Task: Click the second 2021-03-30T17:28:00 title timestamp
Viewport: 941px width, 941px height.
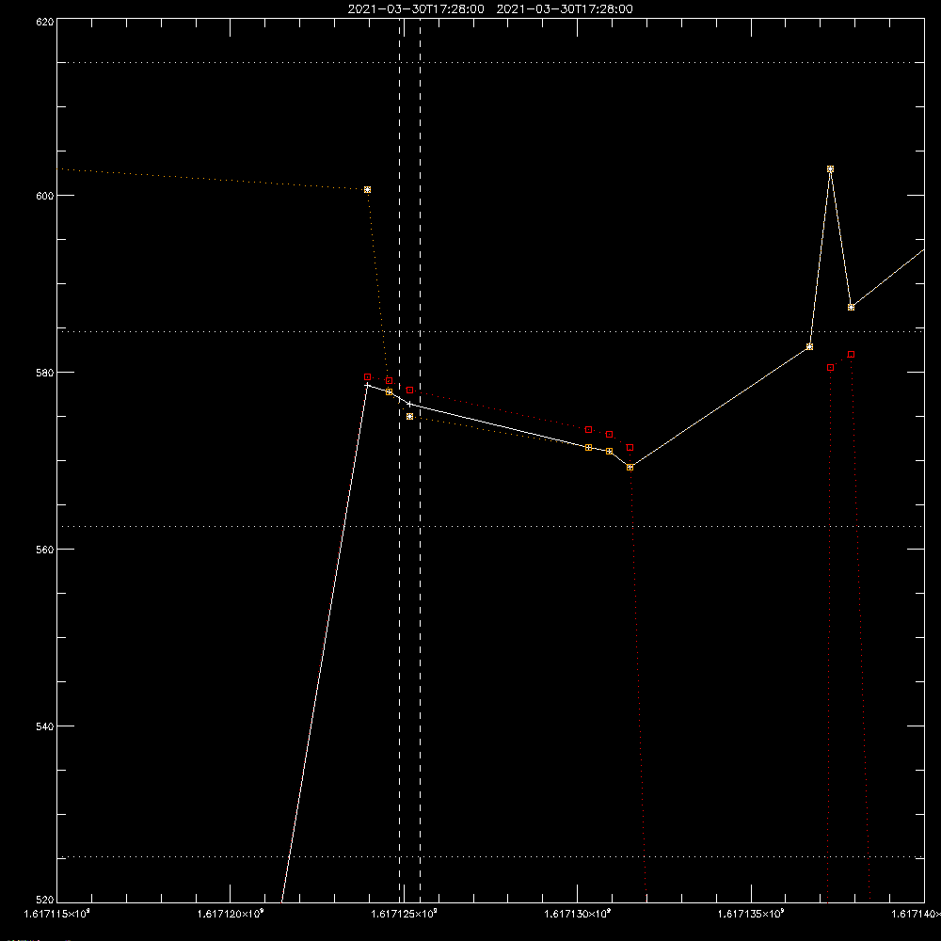Action: coord(564,9)
